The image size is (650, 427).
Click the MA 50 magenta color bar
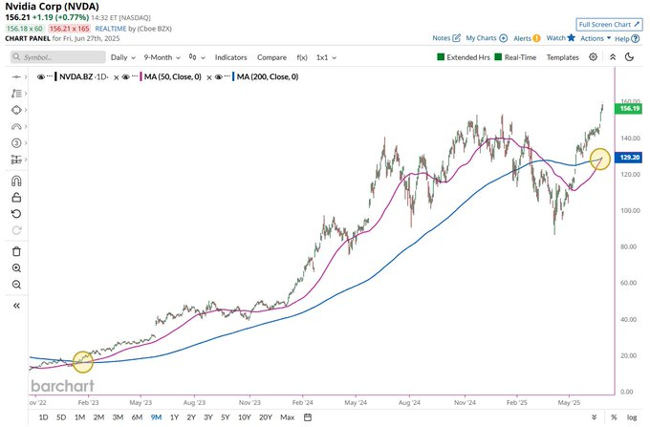pyautogui.click(x=141, y=77)
